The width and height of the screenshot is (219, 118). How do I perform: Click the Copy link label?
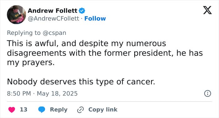point(103,110)
